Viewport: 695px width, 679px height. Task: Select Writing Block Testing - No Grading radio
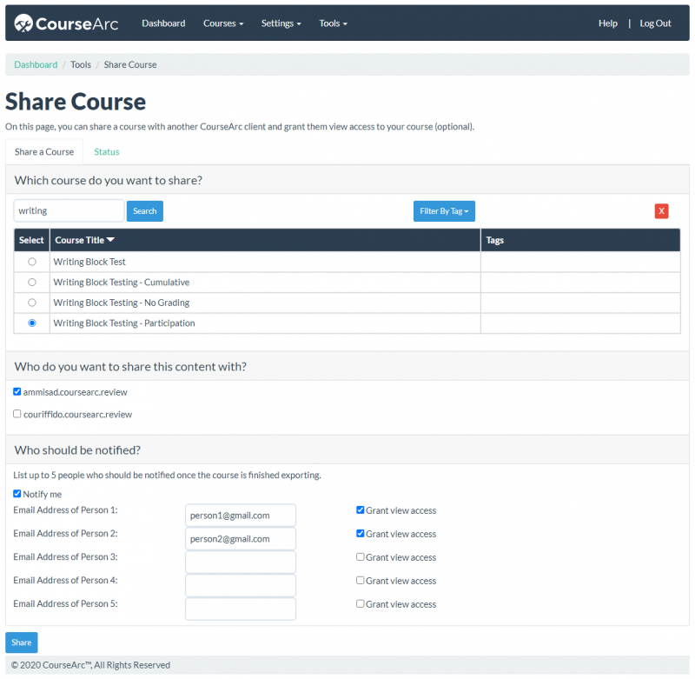(32, 303)
